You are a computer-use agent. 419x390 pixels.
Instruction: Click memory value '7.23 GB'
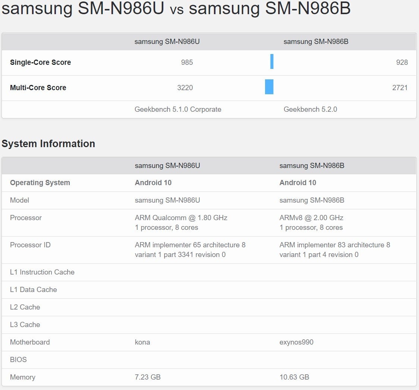(x=148, y=377)
